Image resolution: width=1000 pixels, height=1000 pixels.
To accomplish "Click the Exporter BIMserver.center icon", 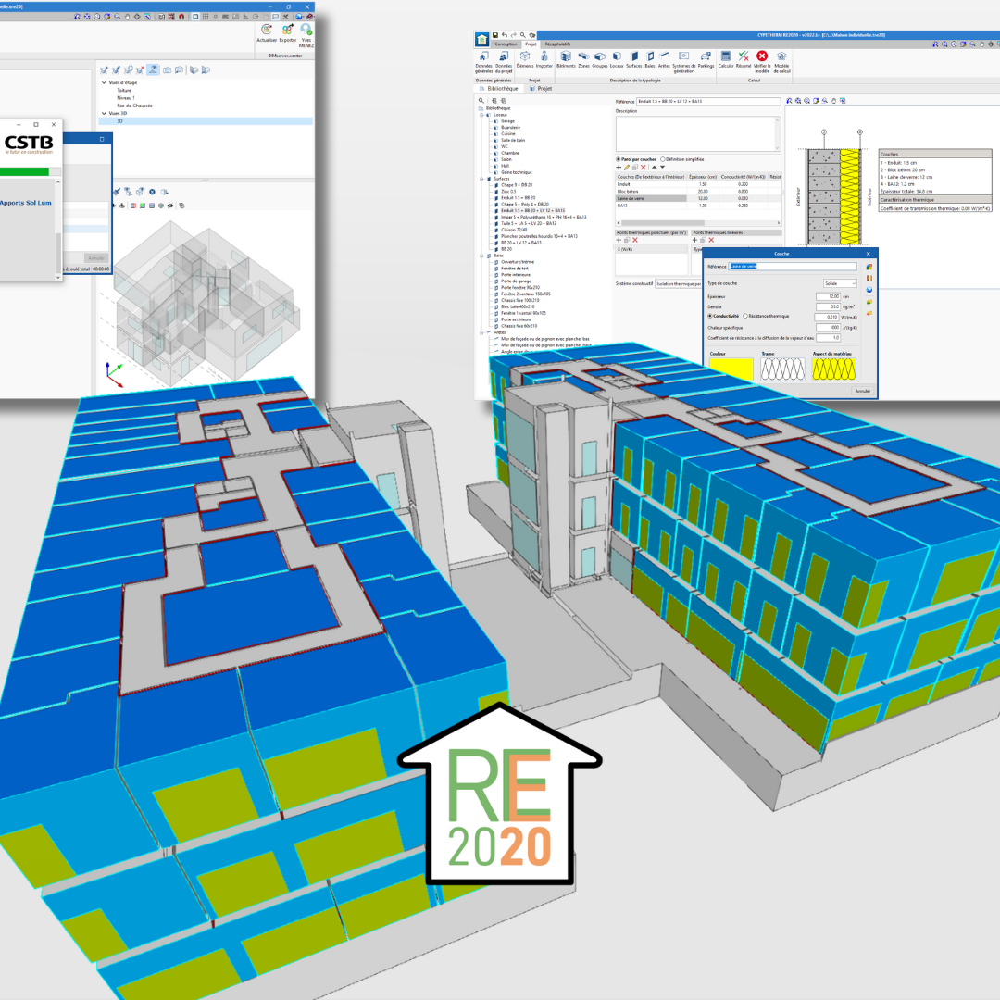I will [288, 31].
